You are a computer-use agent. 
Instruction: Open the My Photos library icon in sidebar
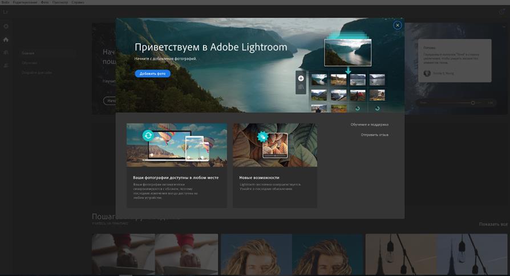(x=6, y=52)
